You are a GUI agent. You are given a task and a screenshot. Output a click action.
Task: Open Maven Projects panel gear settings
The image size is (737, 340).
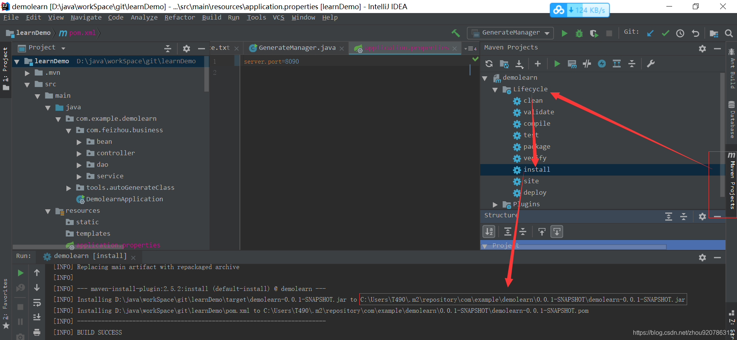tap(702, 48)
